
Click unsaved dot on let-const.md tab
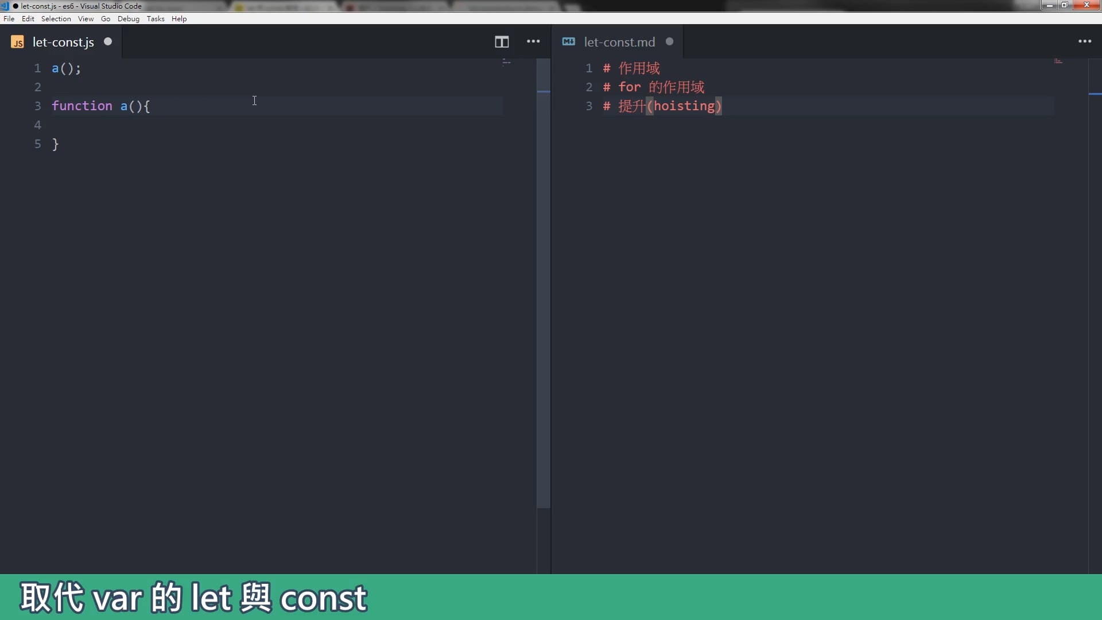point(669,41)
